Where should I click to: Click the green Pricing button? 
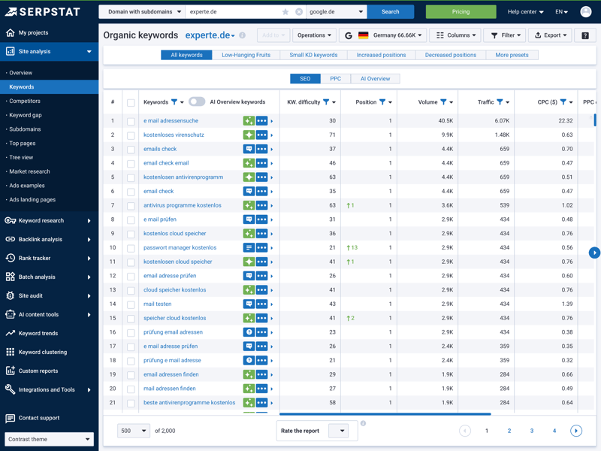click(x=461, y=12)
